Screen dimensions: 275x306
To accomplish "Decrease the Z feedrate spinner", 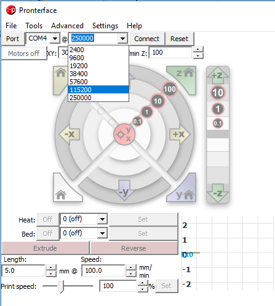I will [197, 56].
